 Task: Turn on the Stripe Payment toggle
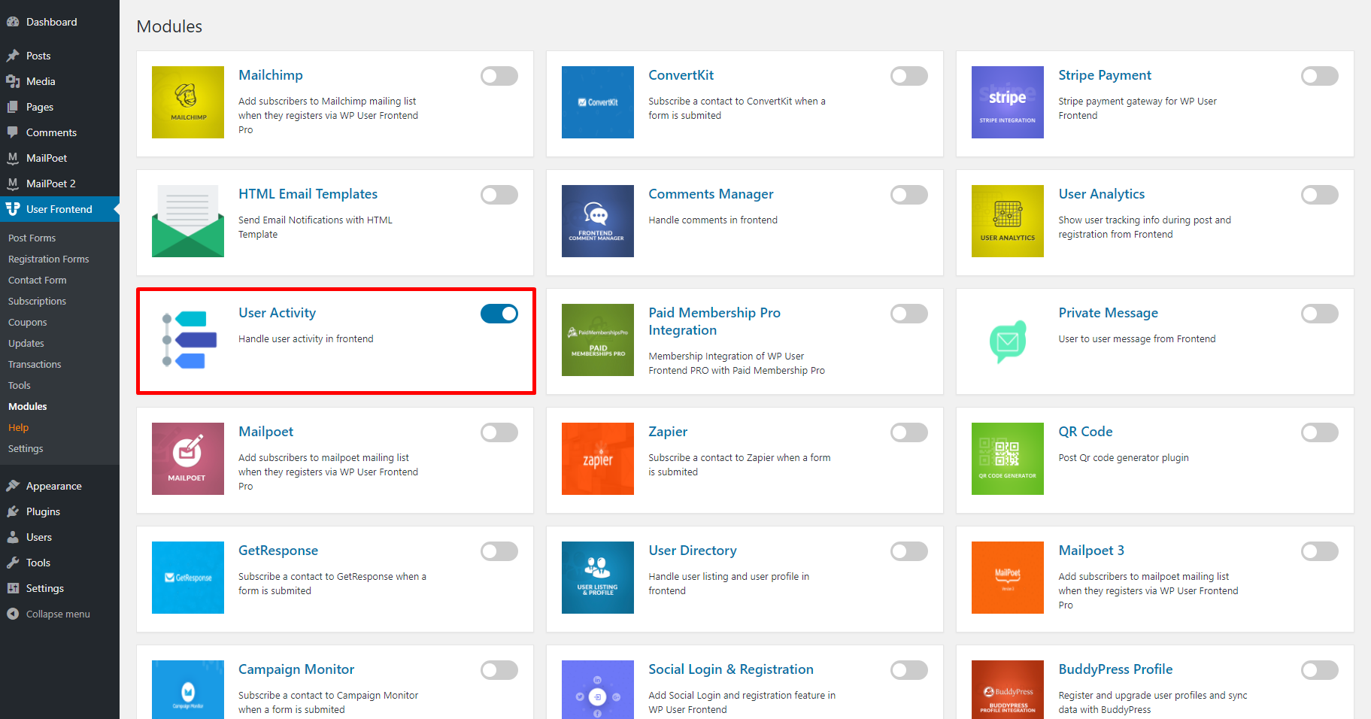pos(1320,76)
